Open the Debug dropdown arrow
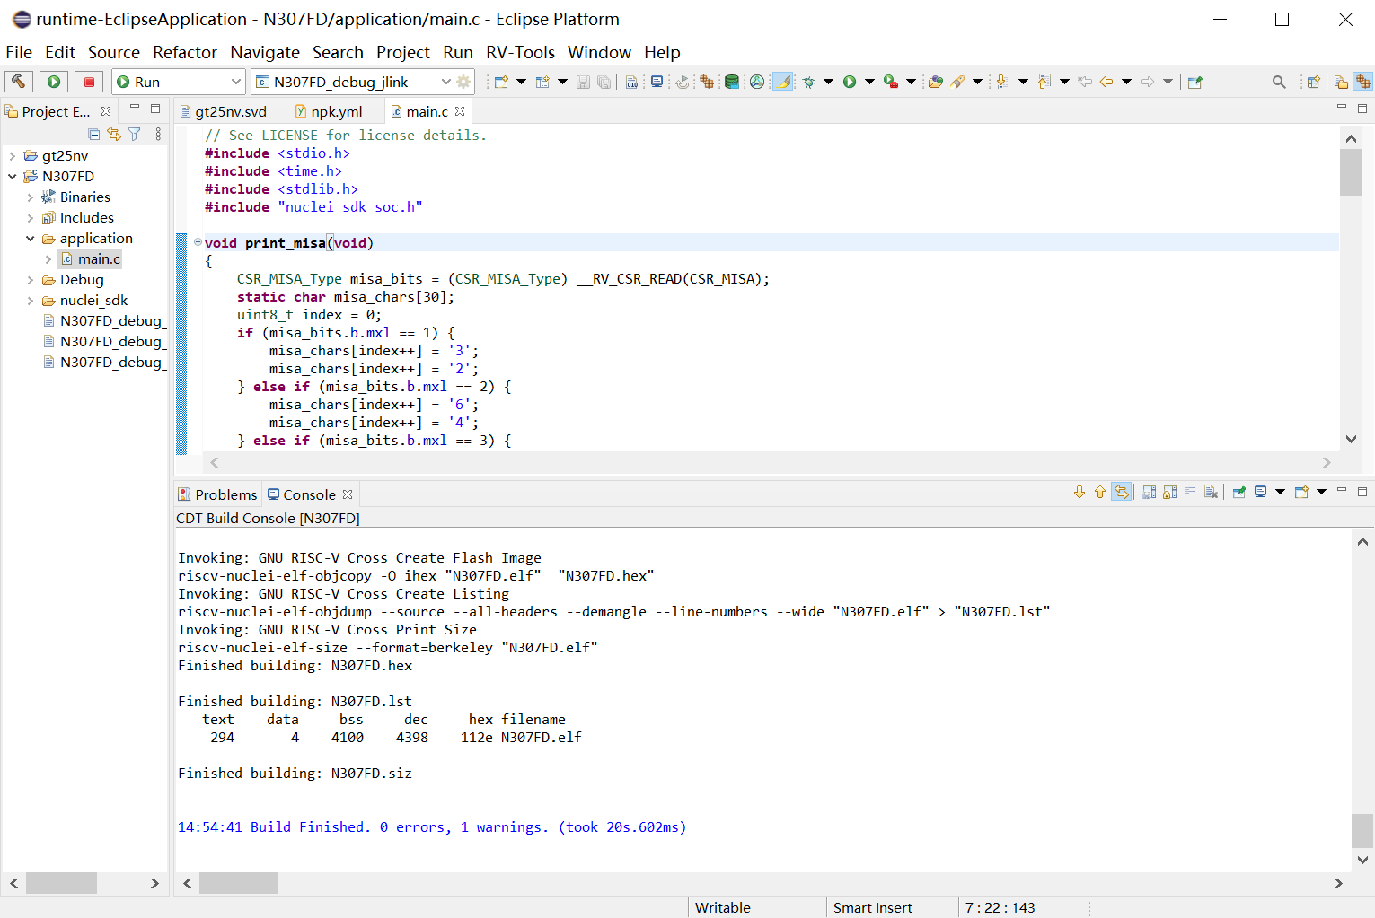1375x918 pixels. click(x=828, y=82)
